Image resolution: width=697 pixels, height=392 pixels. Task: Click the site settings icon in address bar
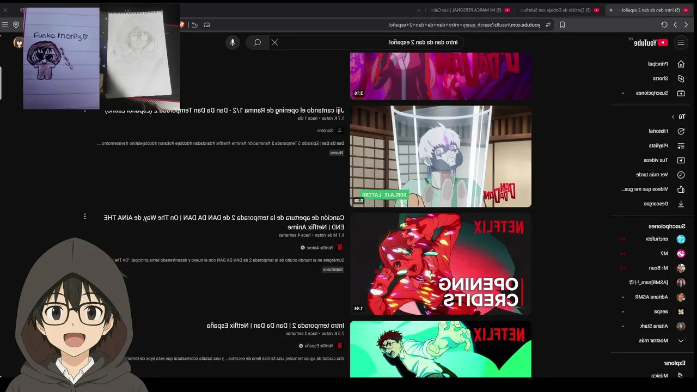point(548,24)
